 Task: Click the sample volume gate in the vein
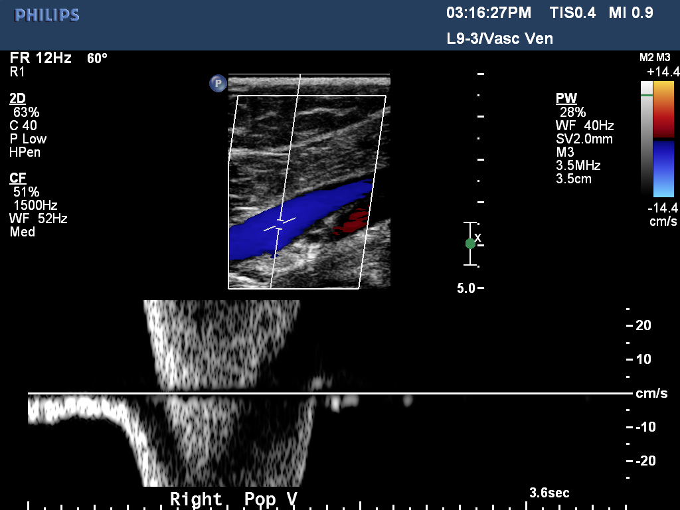(280, 224)
